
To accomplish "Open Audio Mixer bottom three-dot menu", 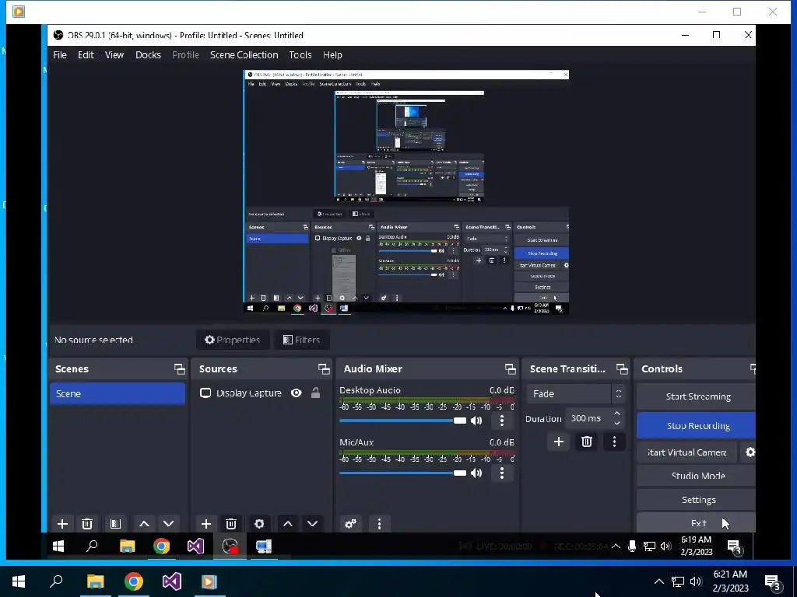I will click(379, 523).
